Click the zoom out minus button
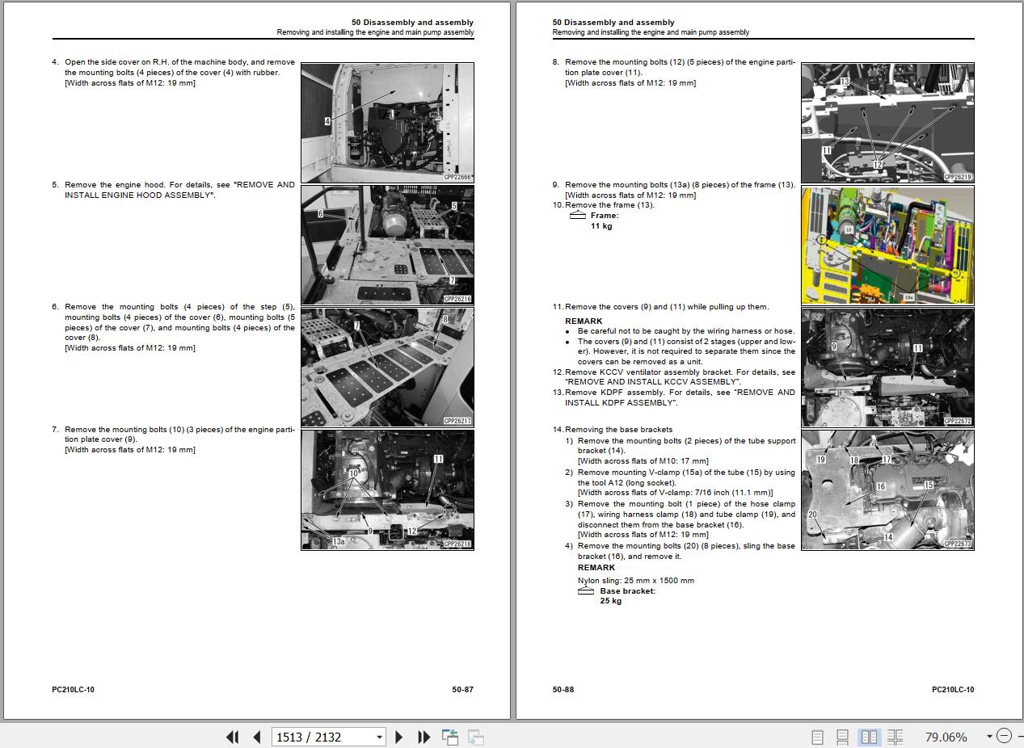This screenshot has height=748, width=1024. point(1004,736)
